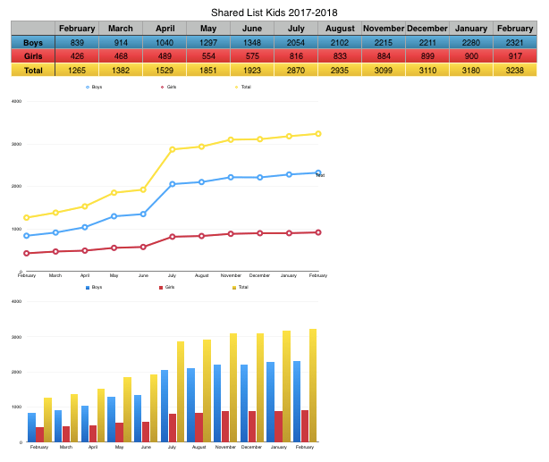Click the yellow Total bar for July
Viewport: 549px width, 462px height.
[x=181, y=391]
